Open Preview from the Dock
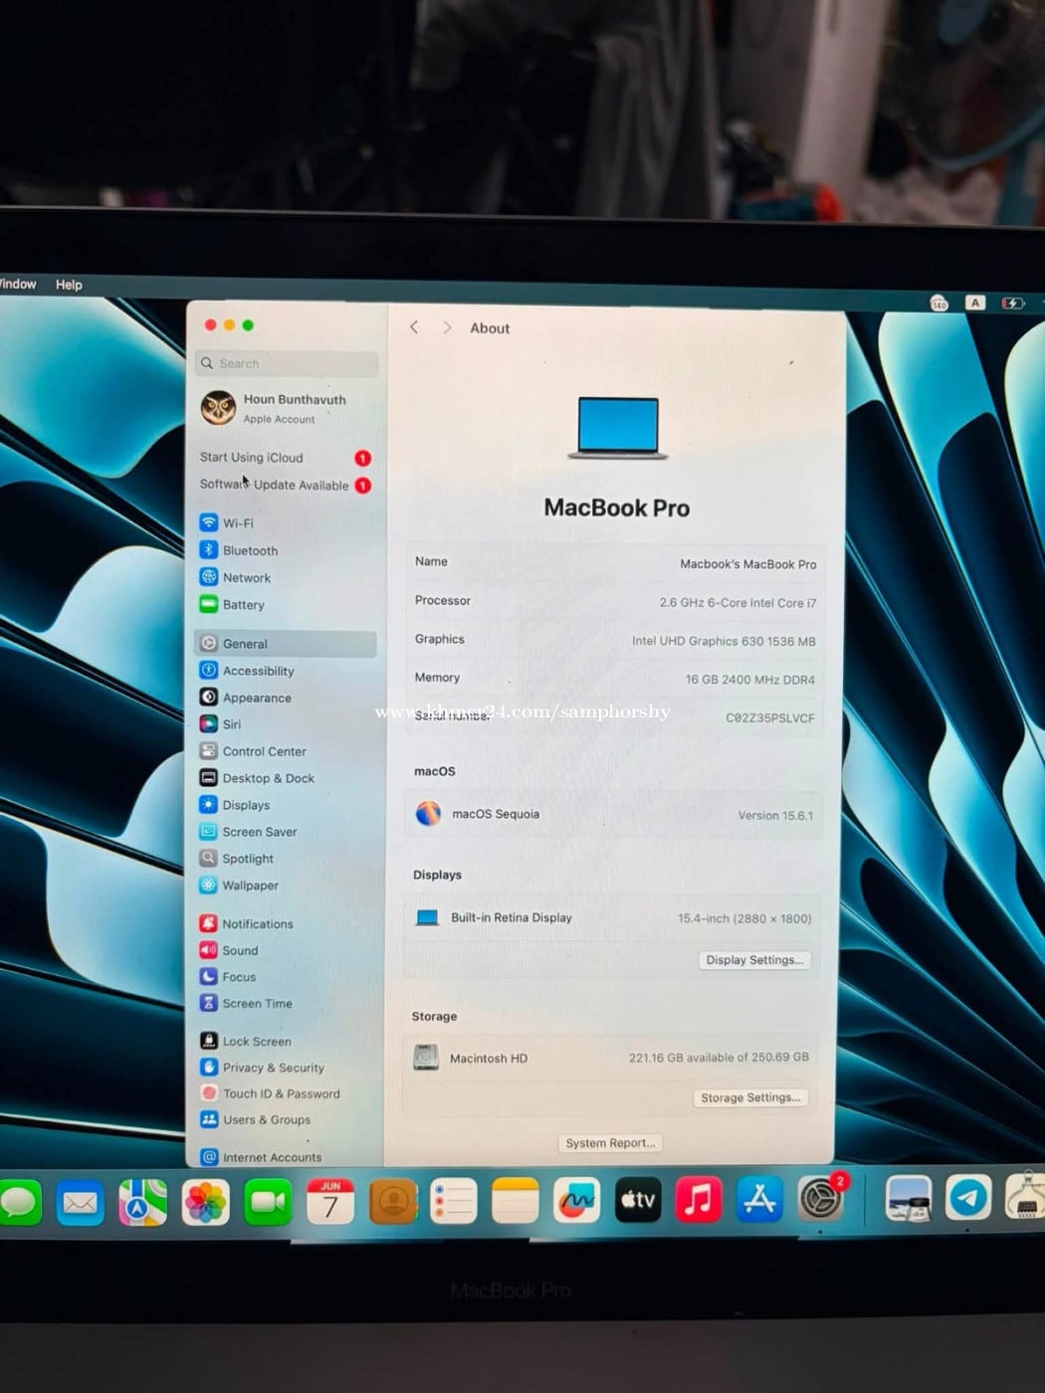 tap(908, 1199)
